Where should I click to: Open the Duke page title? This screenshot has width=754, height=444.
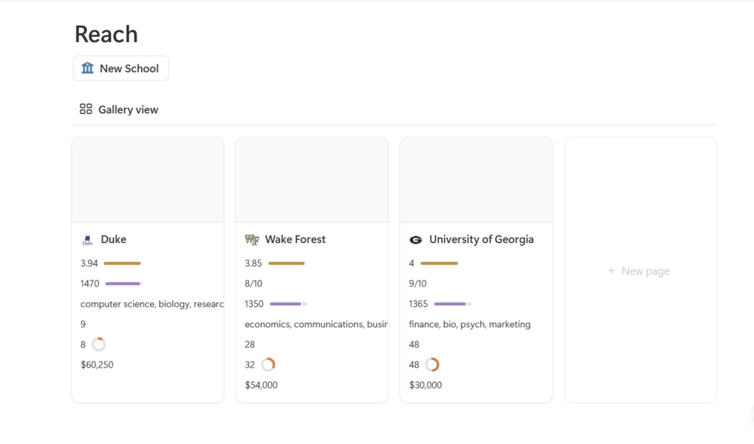pos(113,239)
